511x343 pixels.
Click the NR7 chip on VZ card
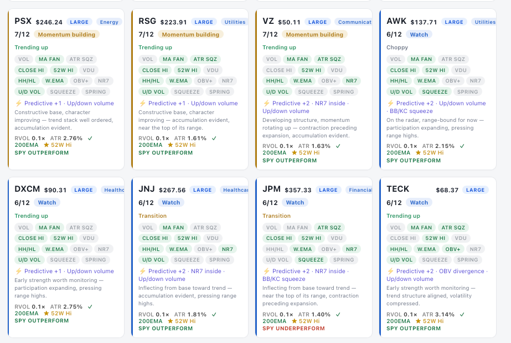tap(352, 81)
